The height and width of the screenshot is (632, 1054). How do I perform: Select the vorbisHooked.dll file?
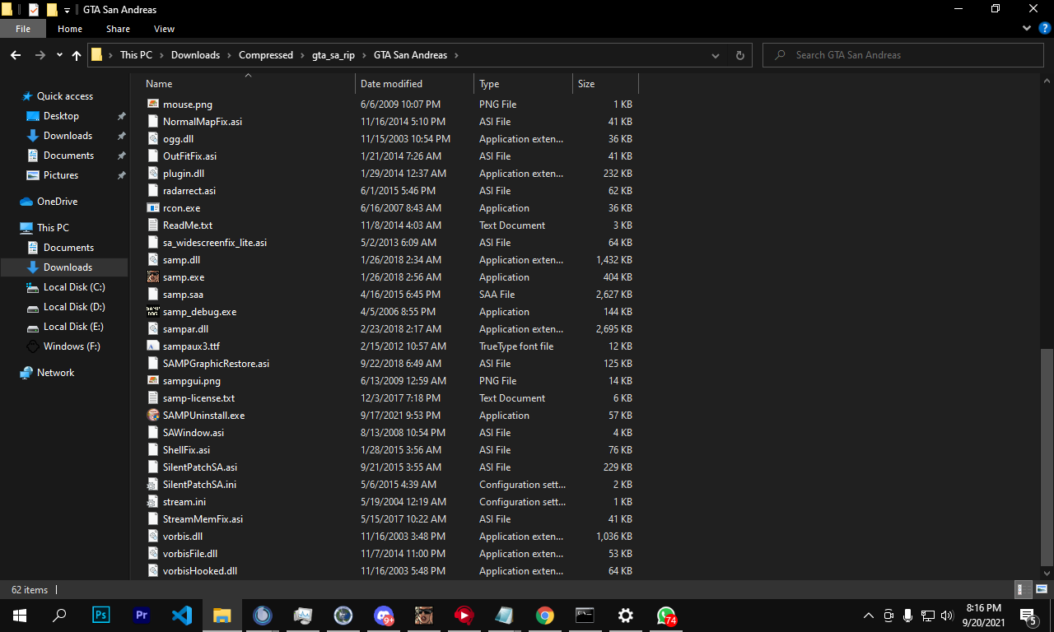pos(200,571)
